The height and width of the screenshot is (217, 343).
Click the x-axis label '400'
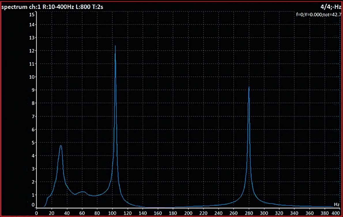336,213
